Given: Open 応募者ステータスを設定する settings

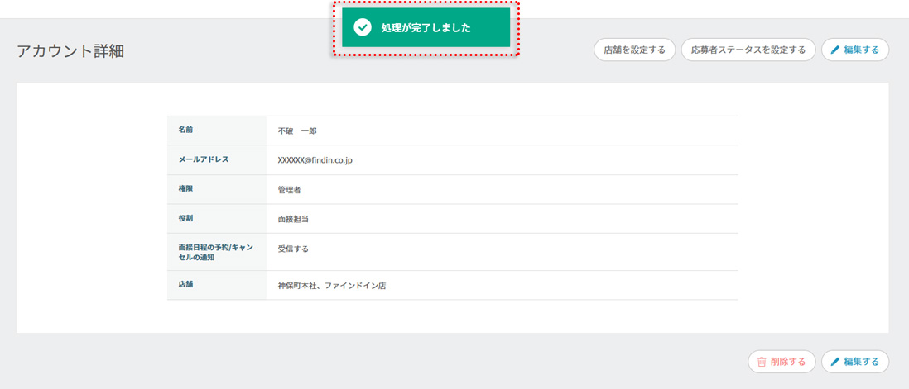Looking at the screenshot, I should click(748, 50).
